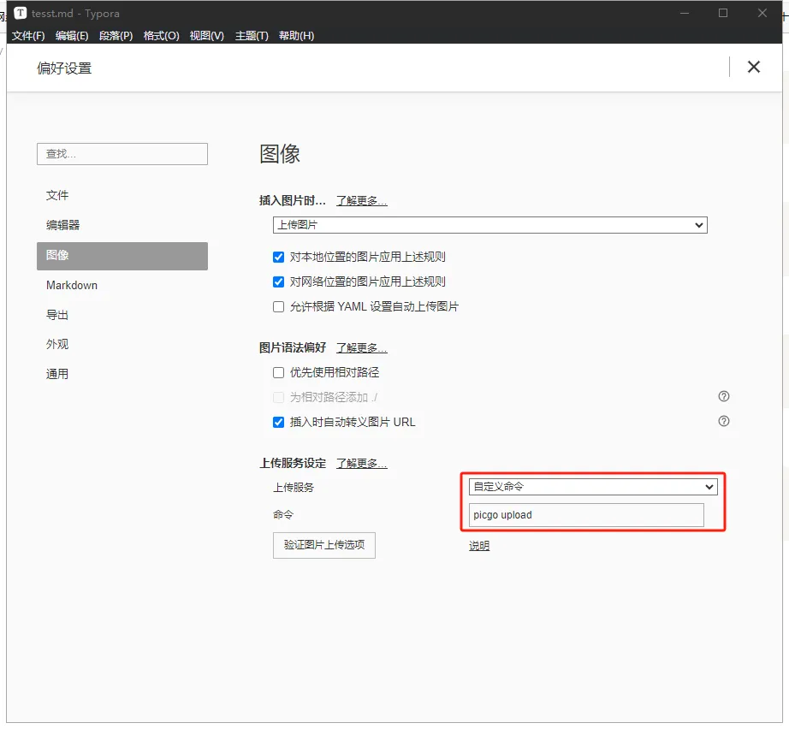The image size is (789, 729).
Task: Uncheck 对网络位置的图片应用上述规则
Action: click(x=278, y=282)
